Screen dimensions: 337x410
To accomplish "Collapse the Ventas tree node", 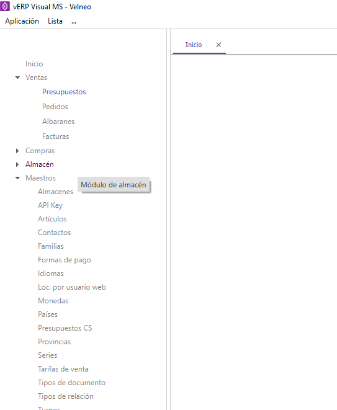I will pyautogui.click(x=17, y=78).
